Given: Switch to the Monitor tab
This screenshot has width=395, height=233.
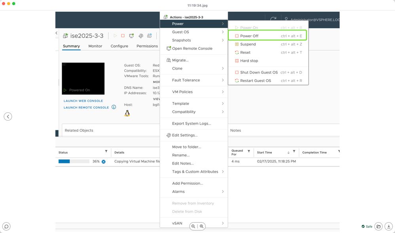Looking at the screenshot, I should pos(95,46).
